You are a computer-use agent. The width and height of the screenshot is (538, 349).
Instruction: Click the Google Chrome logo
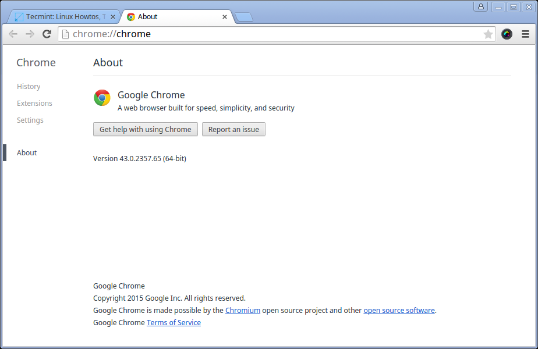coord(102,98)
